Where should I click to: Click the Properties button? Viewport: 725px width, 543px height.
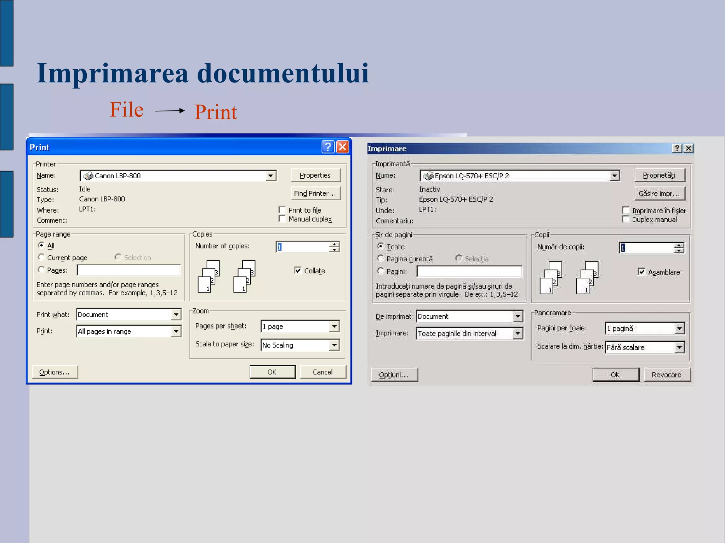pos(315,175)
